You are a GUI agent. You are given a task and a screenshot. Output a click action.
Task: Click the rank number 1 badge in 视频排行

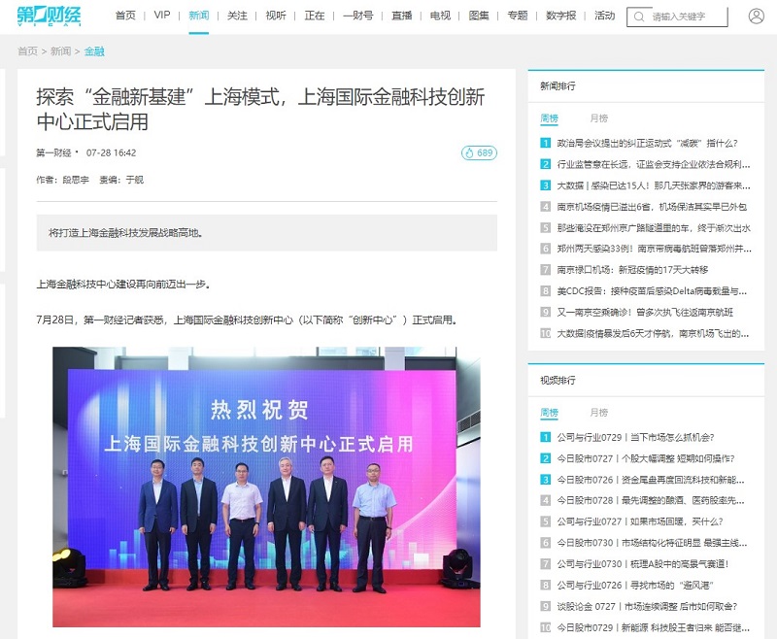point(546,437)
